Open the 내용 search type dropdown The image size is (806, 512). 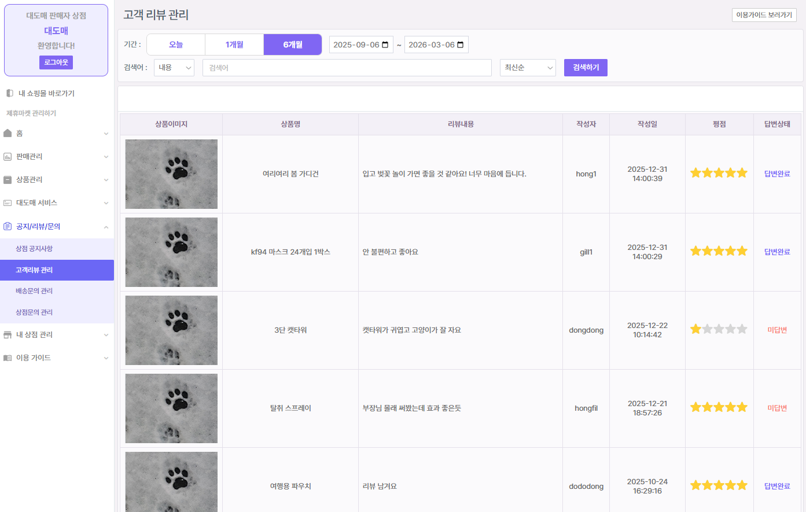174,68
